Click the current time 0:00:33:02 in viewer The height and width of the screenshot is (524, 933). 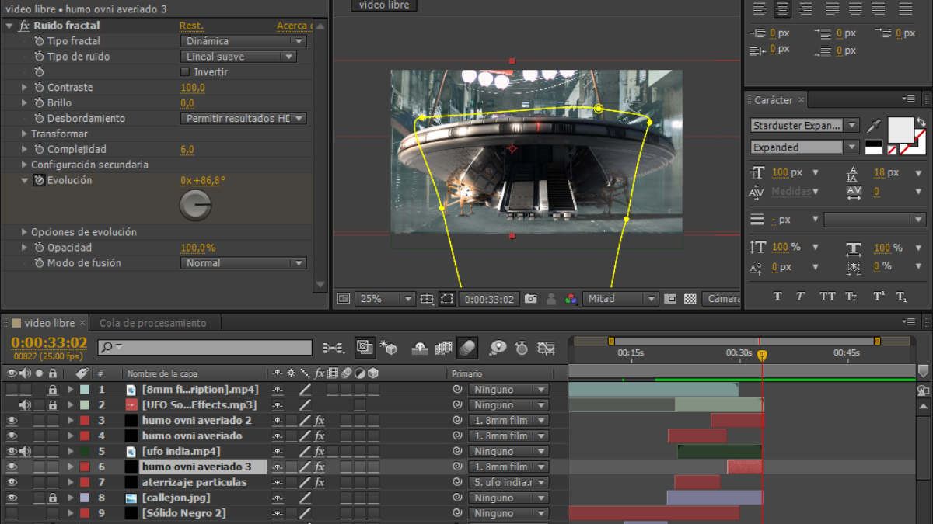487,299
